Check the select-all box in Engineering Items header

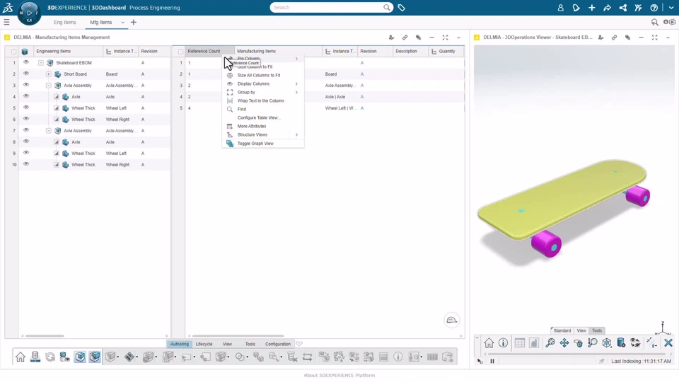tap(14, 52)
